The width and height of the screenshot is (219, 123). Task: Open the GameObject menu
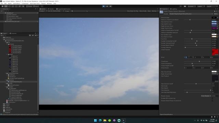tap(16, 3)
